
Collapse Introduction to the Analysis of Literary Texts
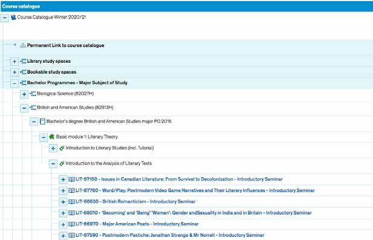(53, 164)
